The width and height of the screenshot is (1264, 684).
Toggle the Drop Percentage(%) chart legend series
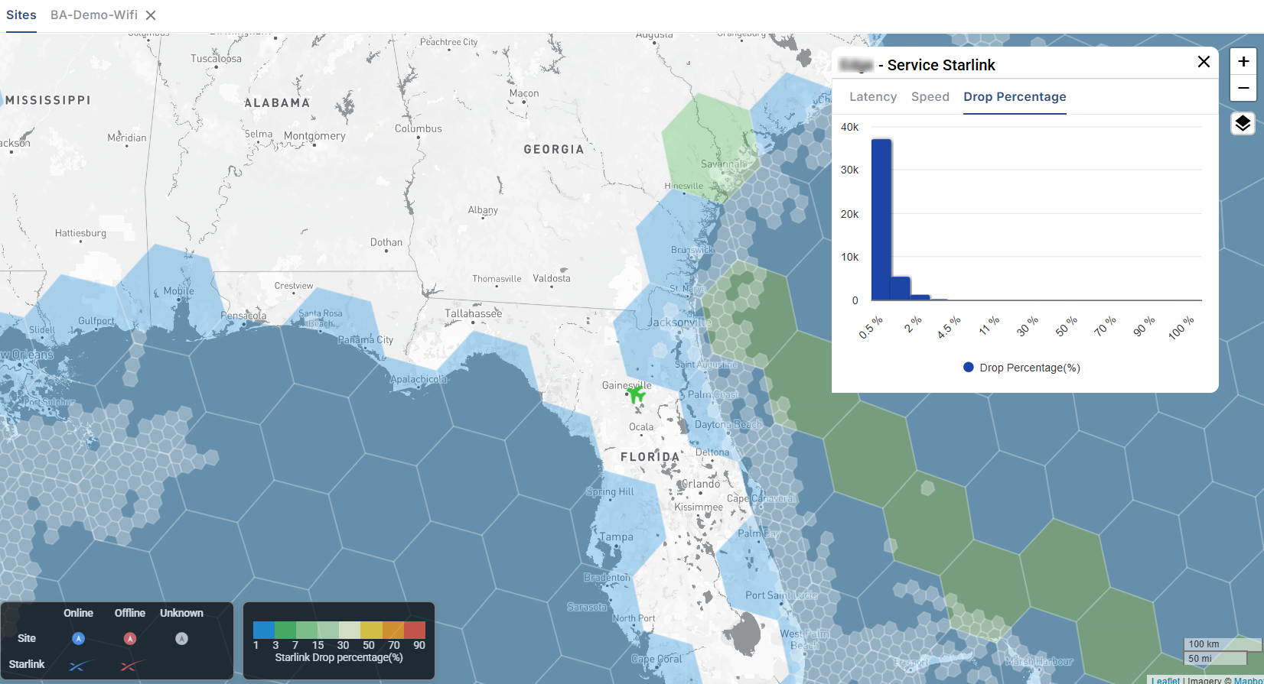(x=1021, y=368)
